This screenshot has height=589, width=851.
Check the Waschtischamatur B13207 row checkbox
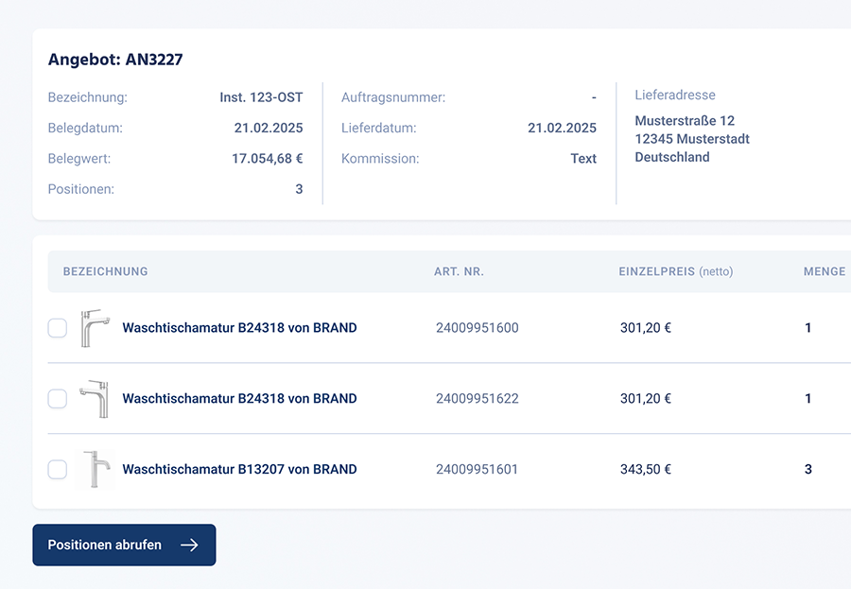(x=58, y=469)
